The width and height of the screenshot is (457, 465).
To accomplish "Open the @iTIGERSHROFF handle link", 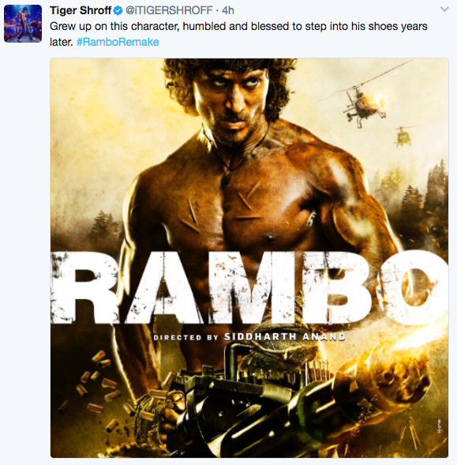I will (169, 10).
